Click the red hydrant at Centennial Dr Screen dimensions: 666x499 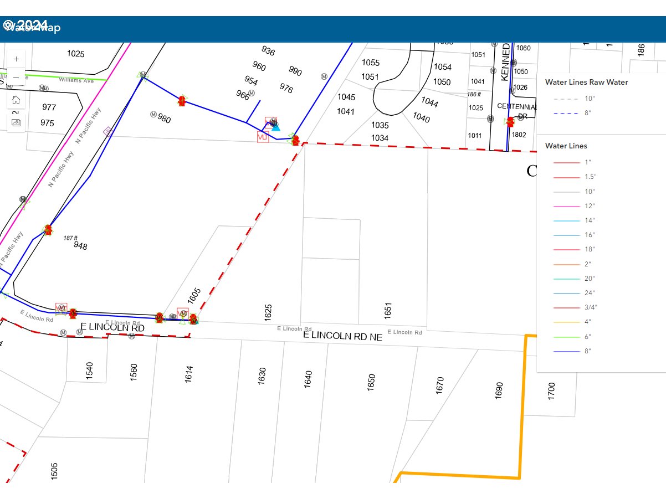(510, 122)
